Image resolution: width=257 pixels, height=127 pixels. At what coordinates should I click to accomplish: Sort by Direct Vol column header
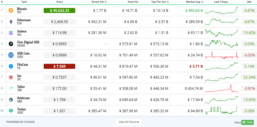[98, 2]
